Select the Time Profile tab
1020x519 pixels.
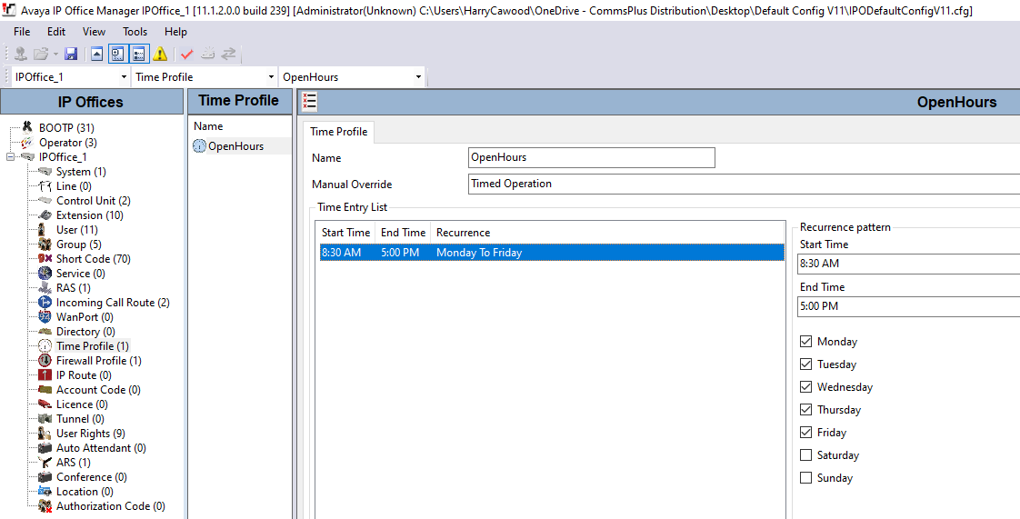[x=338, y=132]
